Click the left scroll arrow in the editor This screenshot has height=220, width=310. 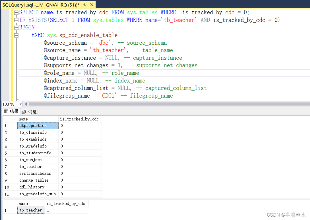25,104
